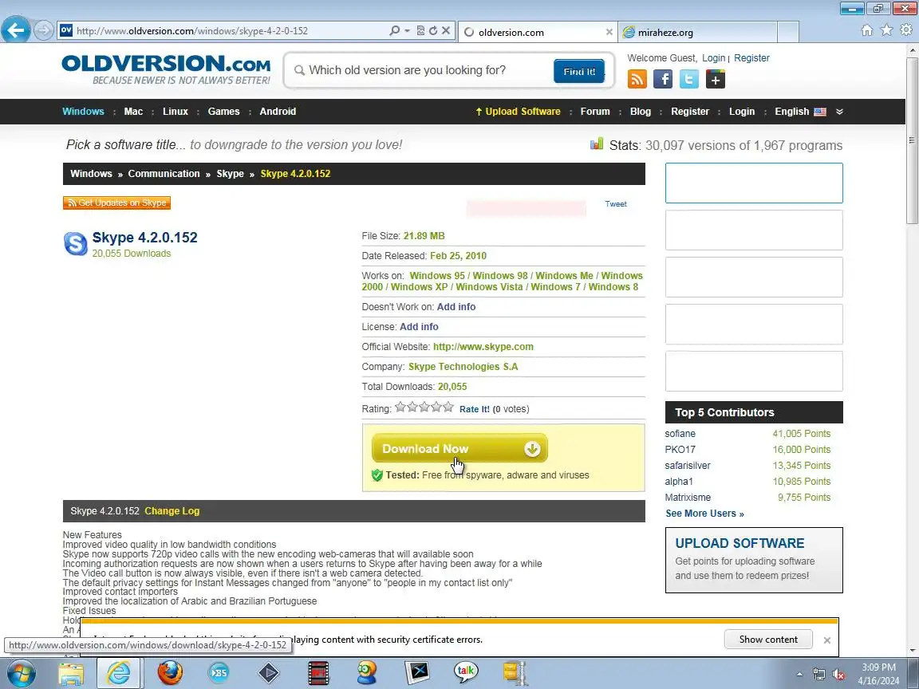The height and width of the screenshot is (689, 919).
Task: Rate with the fifth star
Action: [448, 407]
